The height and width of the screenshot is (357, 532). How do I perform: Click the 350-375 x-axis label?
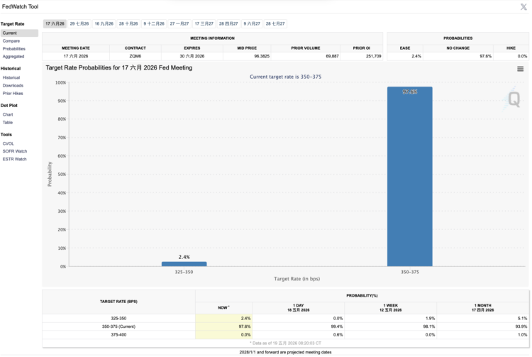point(410,272)
